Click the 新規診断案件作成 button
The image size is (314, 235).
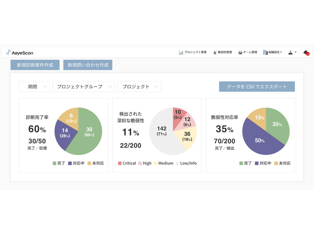click(35, 65)
